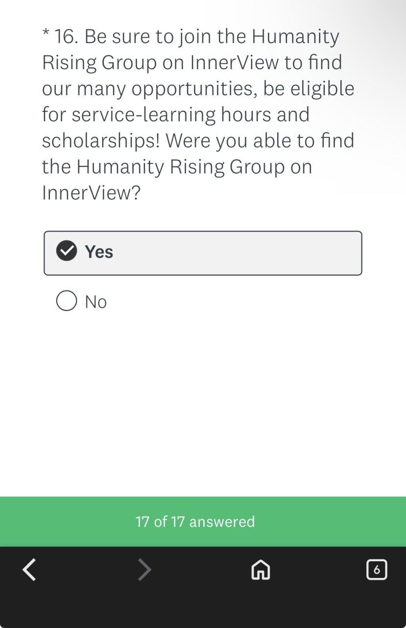This screenshot has width=406, height=628.
Task: Click the word "scholarships!" in the question
Action: (x=101, y=141)
